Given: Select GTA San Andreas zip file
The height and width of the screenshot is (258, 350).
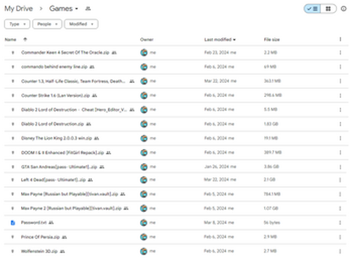Looking at the screenshot, I should tap(59, 167).
